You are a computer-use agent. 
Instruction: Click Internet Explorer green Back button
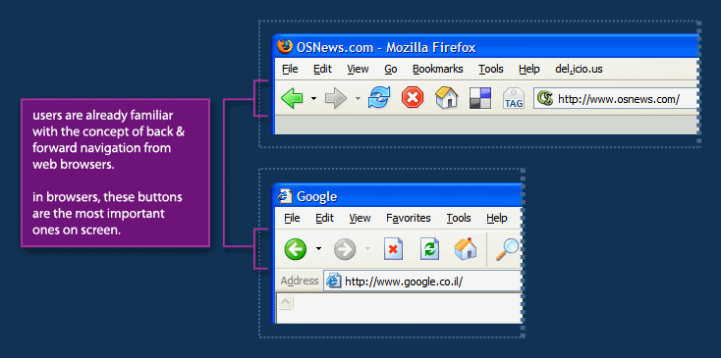tap(296, 249)
